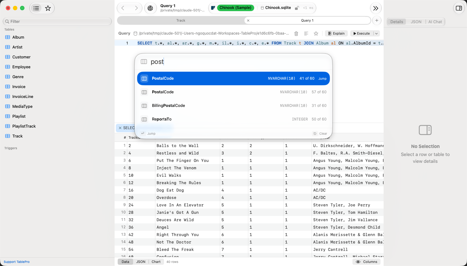This screenshot has height=266, width=467.
Task: Switch to the Track tab
Action: pyautogui.click(x=181, y=20)
